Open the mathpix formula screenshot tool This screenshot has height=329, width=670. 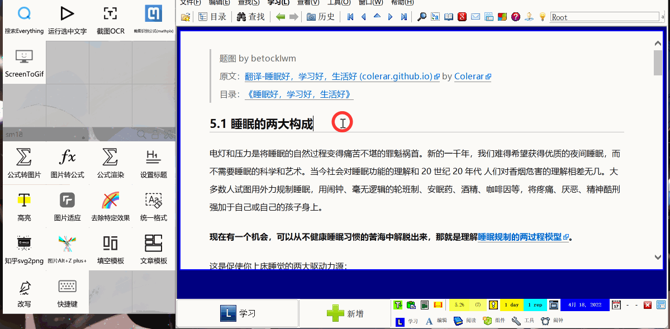pos(153,20)
